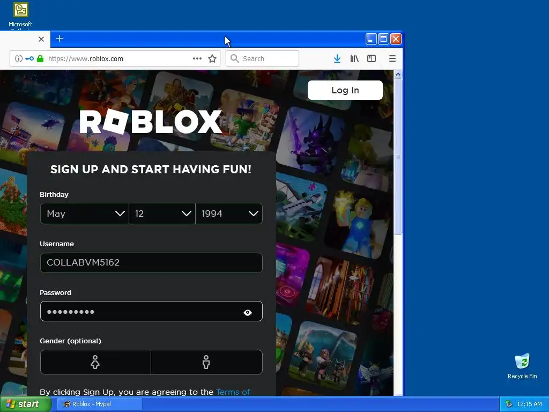Image resolution: width=549 pixels, height=412 pixels.
Task: Open page actions three-dot menu
Action: coord(197,58)
